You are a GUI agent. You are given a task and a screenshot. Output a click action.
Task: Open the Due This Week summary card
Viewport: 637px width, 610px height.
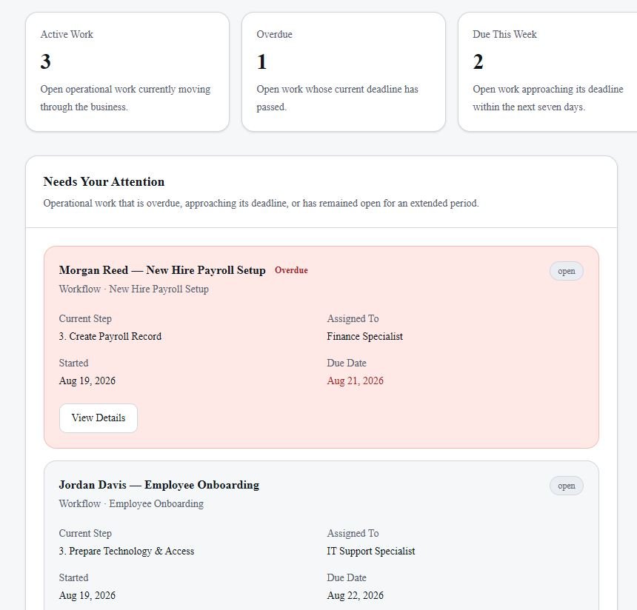click(547, 72)
